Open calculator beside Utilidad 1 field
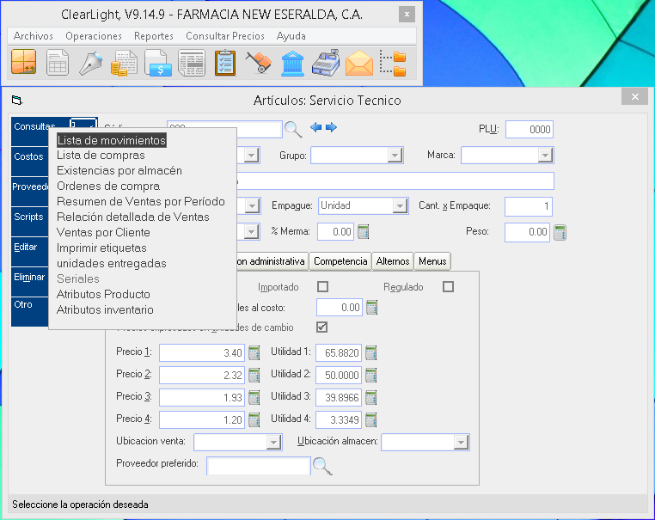The image size is (655, 520). point(371,353)
